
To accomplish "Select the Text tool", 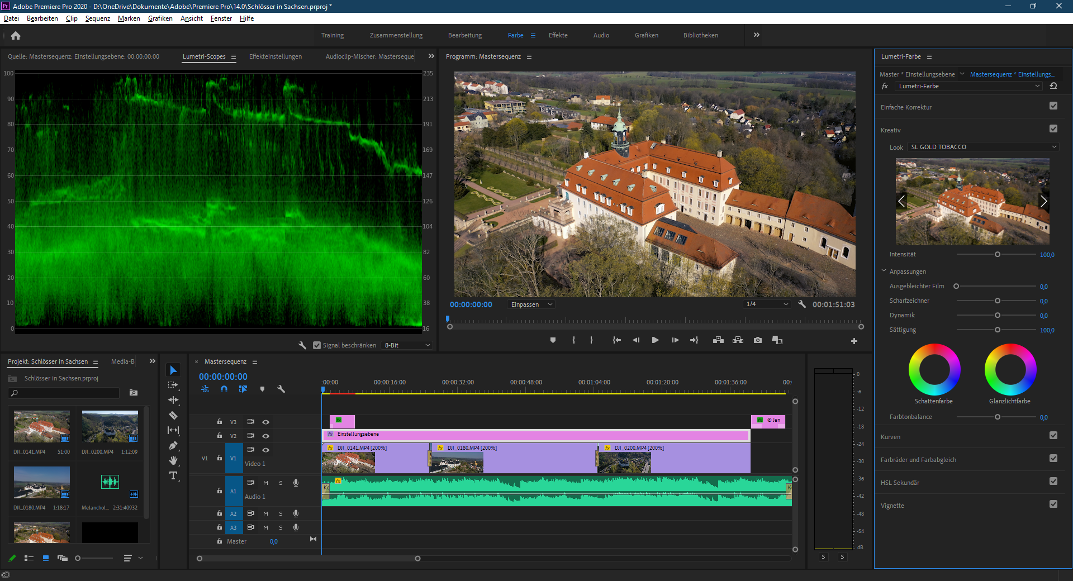I will coord(173,475).
